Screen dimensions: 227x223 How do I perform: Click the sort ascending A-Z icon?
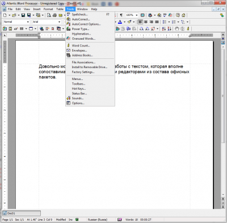click(164, 29)
